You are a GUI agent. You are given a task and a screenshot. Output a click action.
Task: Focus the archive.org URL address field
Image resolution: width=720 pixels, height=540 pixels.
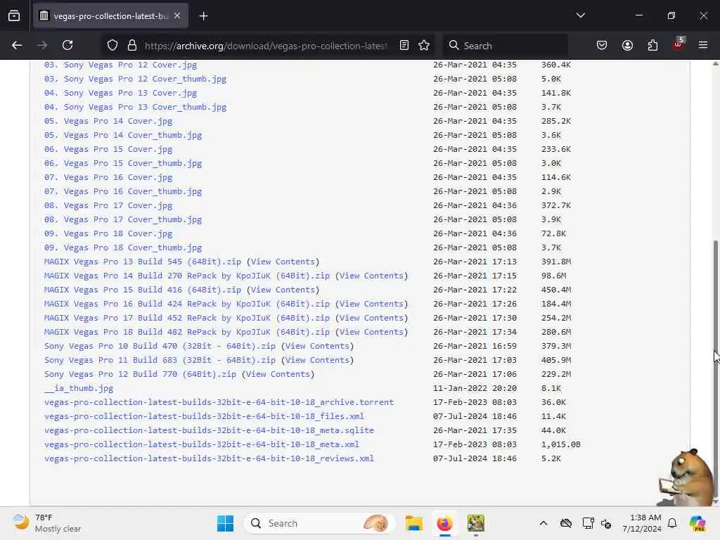click(266, 46)
